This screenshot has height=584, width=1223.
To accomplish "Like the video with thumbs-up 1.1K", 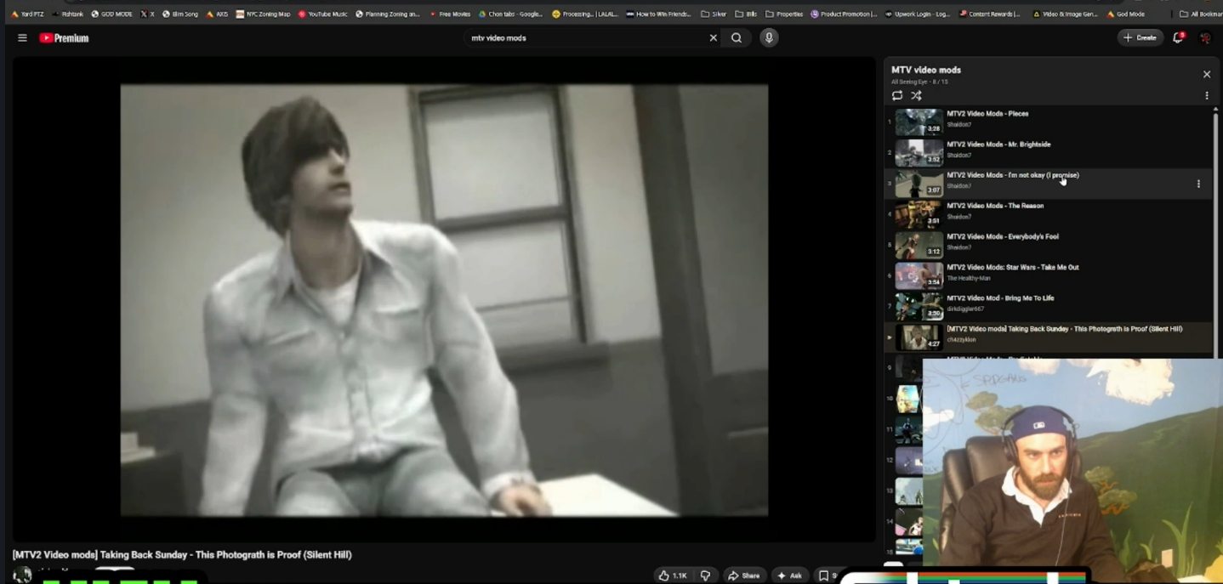I will (673, 575).
